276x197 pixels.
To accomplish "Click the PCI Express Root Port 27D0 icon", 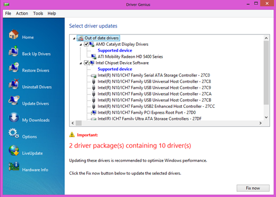I will click(94, 113).
